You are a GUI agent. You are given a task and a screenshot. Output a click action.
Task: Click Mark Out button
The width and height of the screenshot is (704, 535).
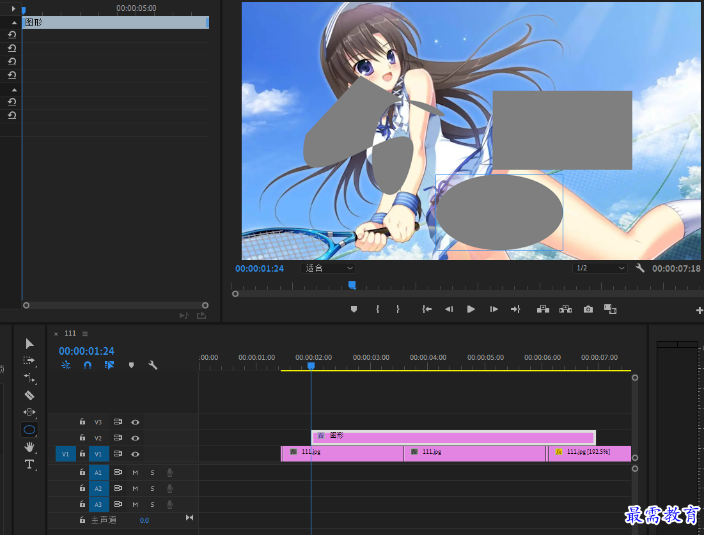[398, 309]
